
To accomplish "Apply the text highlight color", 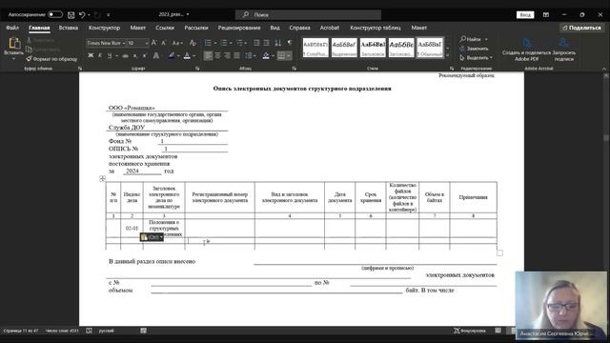I will click(x=172, y=55).
